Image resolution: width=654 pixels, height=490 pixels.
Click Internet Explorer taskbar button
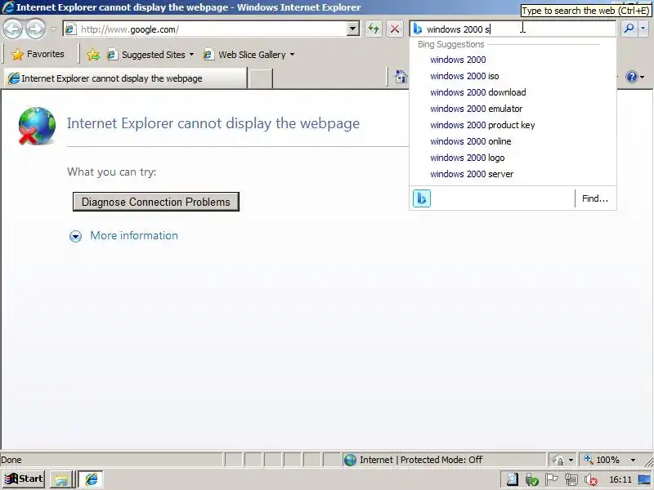point(91,479)
